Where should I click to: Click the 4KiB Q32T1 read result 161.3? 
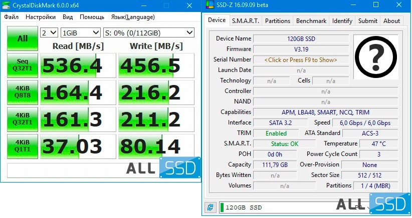click(x=78, y=119)
